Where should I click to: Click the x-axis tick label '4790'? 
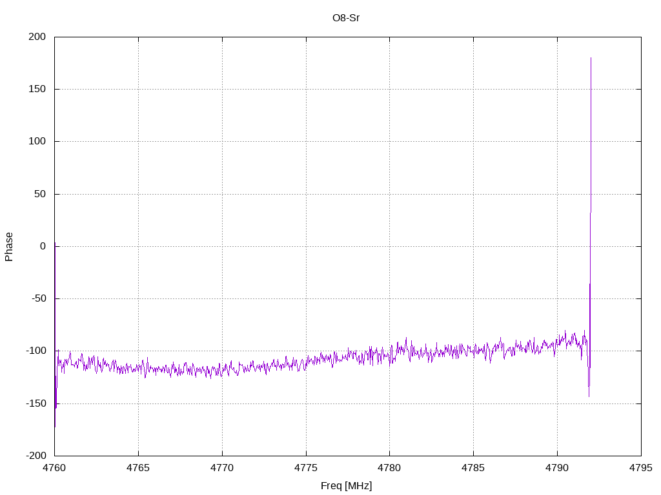(x=557, y=468)
